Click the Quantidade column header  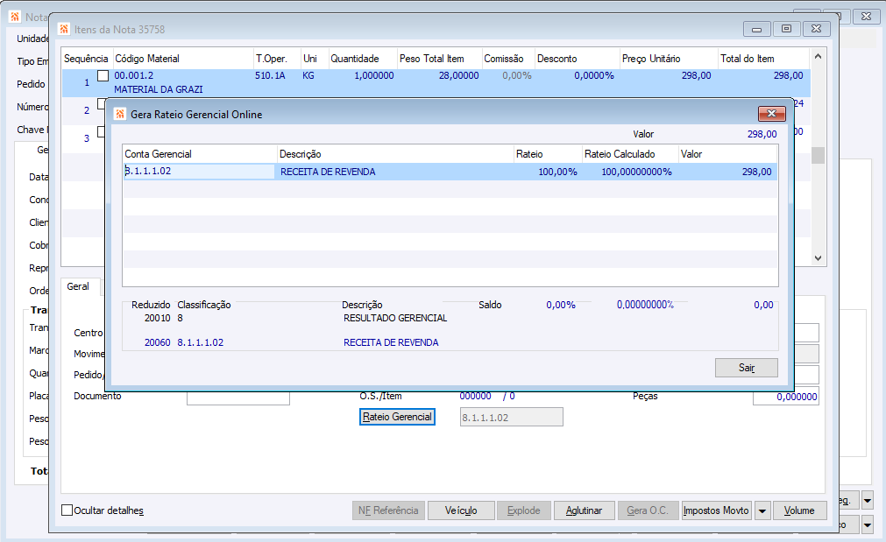[x=363, y=59]
